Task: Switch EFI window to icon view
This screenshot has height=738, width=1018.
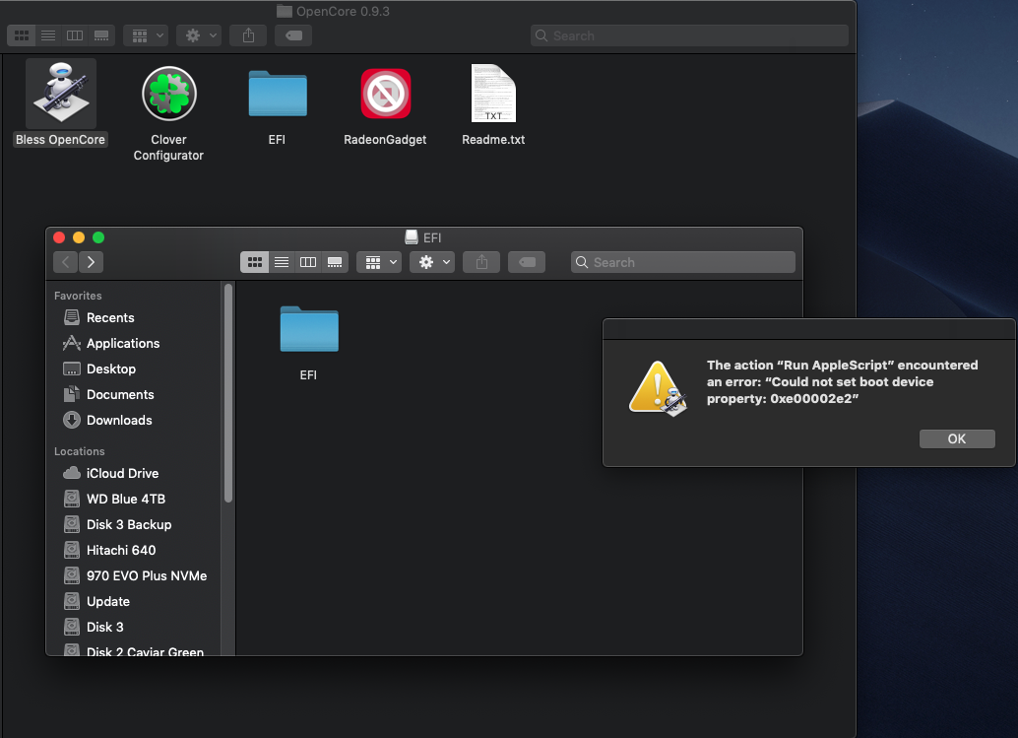Action: (x=254, y=262)
